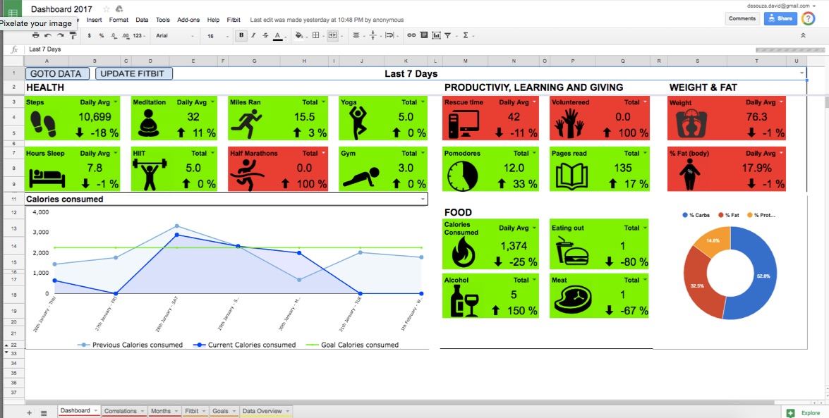Click the filter funnel icon

[447, 35]
